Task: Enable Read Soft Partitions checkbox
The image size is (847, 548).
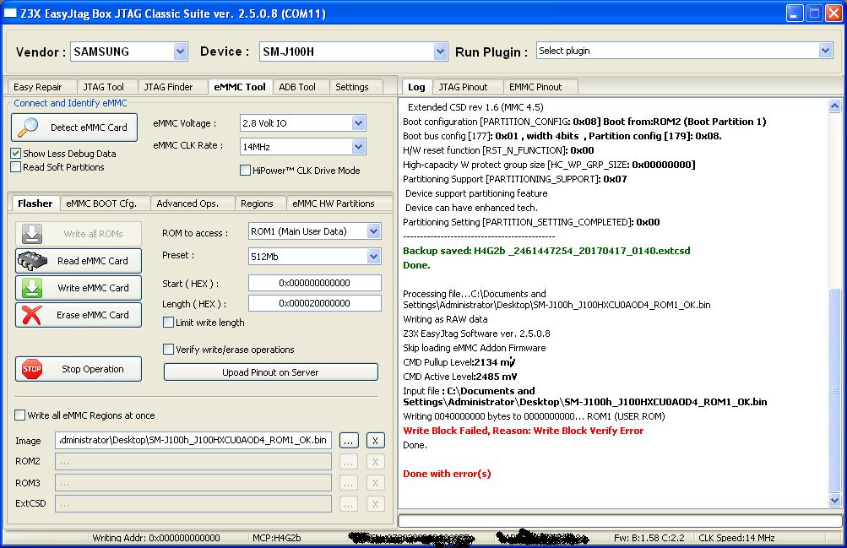Action: pyautogui.click(x=16, y=167)
